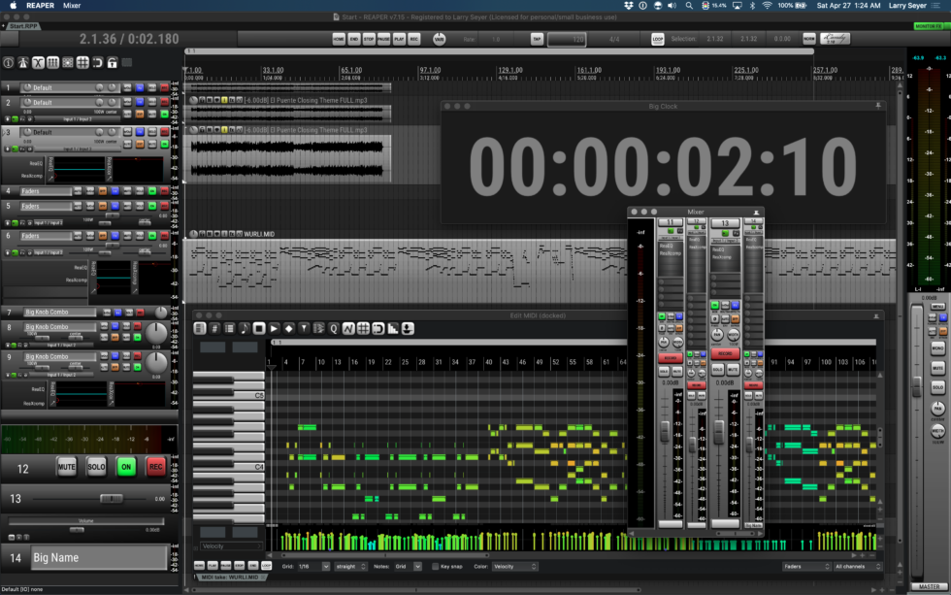Viewport: 951px width, 595px height.
Task: Click the PLAY button in main transport
Action: tap(399, 39)
